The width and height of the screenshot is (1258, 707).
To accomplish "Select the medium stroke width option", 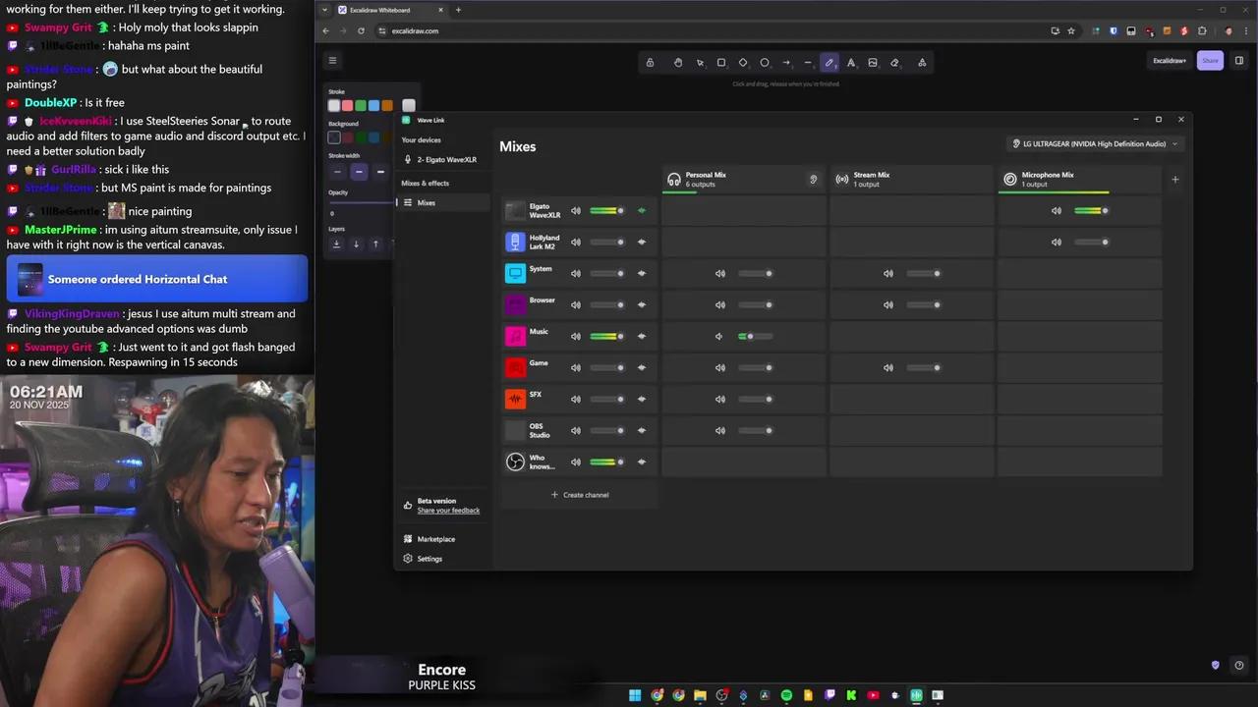I will click(x=359, y=172).
